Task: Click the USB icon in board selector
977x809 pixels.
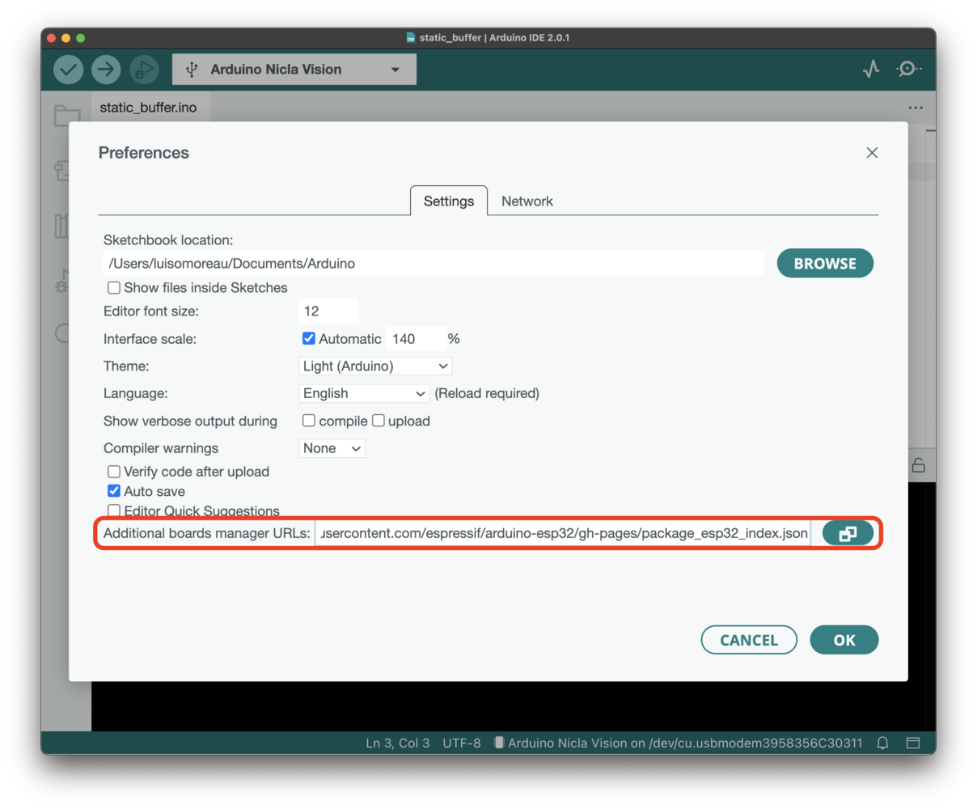Action: point(192,70)
